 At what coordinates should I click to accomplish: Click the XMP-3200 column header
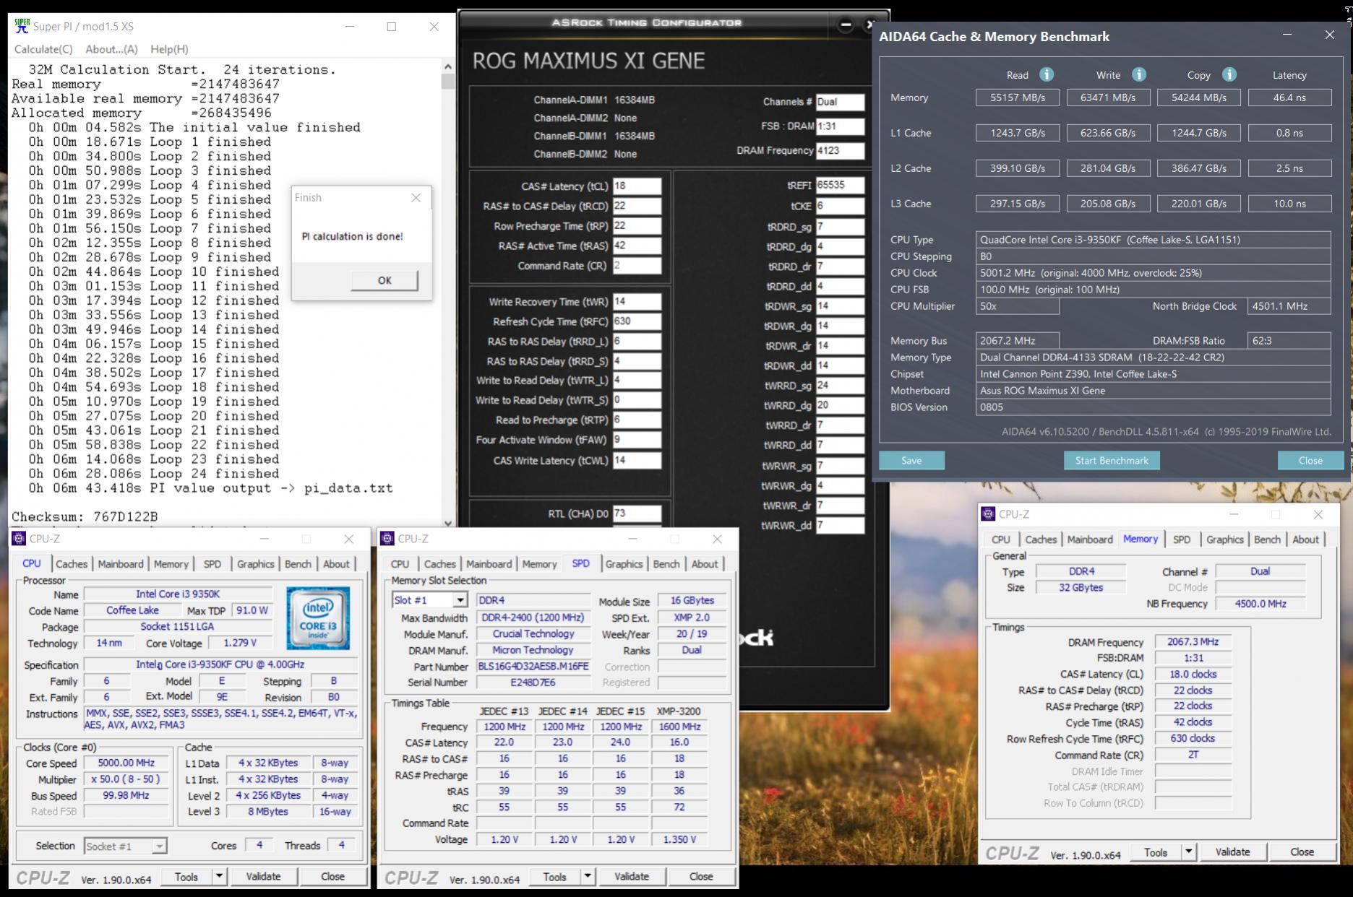tap(679, 711)
